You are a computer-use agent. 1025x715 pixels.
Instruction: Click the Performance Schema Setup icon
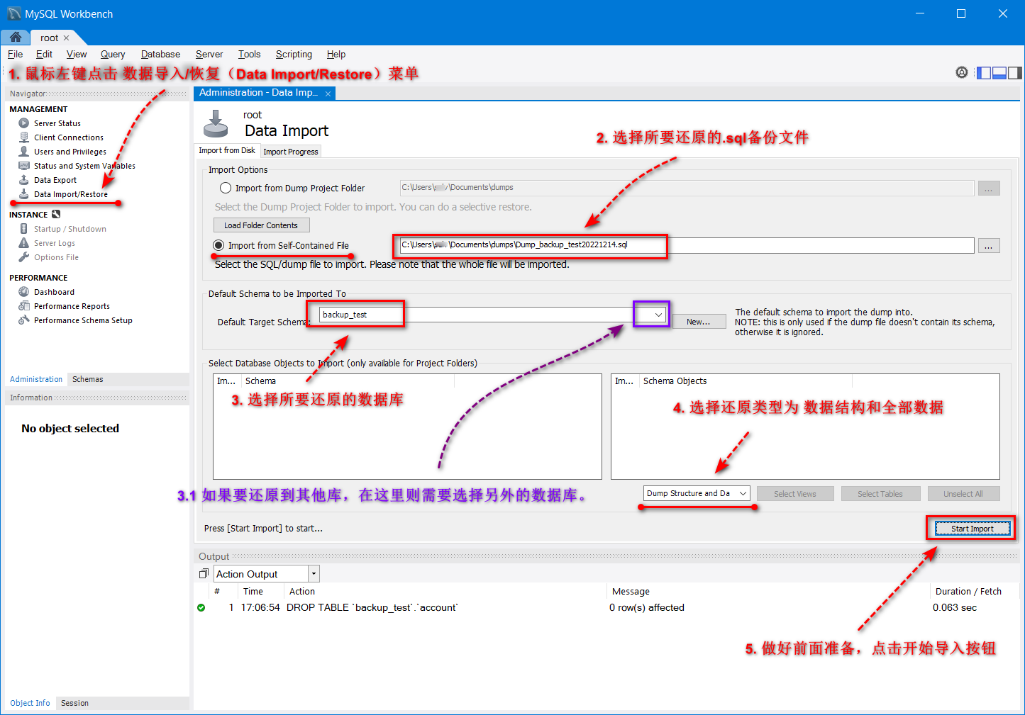coord(24,320)
